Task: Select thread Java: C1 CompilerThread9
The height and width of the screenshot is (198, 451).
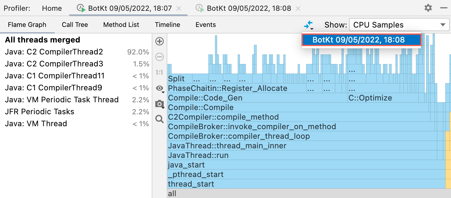Action: point(76,88)
